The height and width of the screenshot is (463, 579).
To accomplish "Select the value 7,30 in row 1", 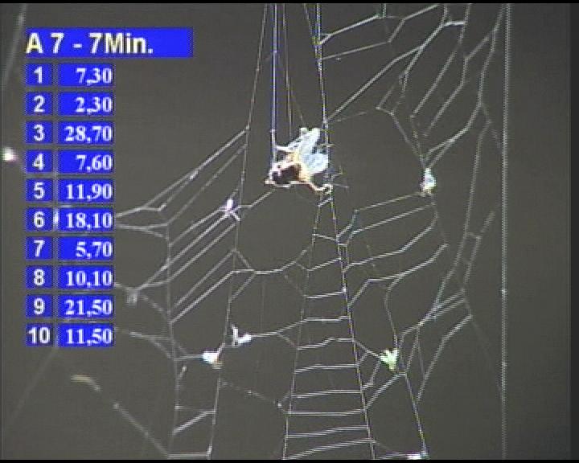I will click(x=86, y=75).
